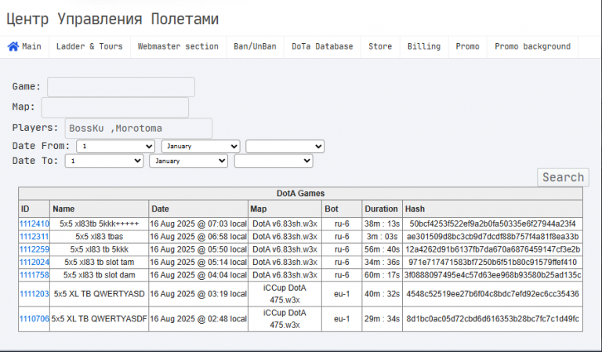Open game ID 1112024 link
Screen dimensions: 602x352
34,262
